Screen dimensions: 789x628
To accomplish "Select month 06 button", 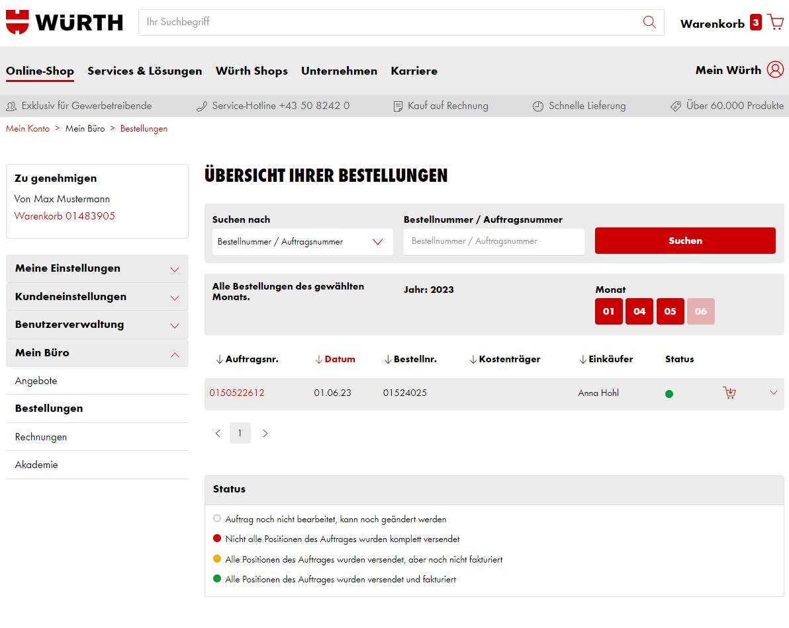I will (x=701, y=311).
